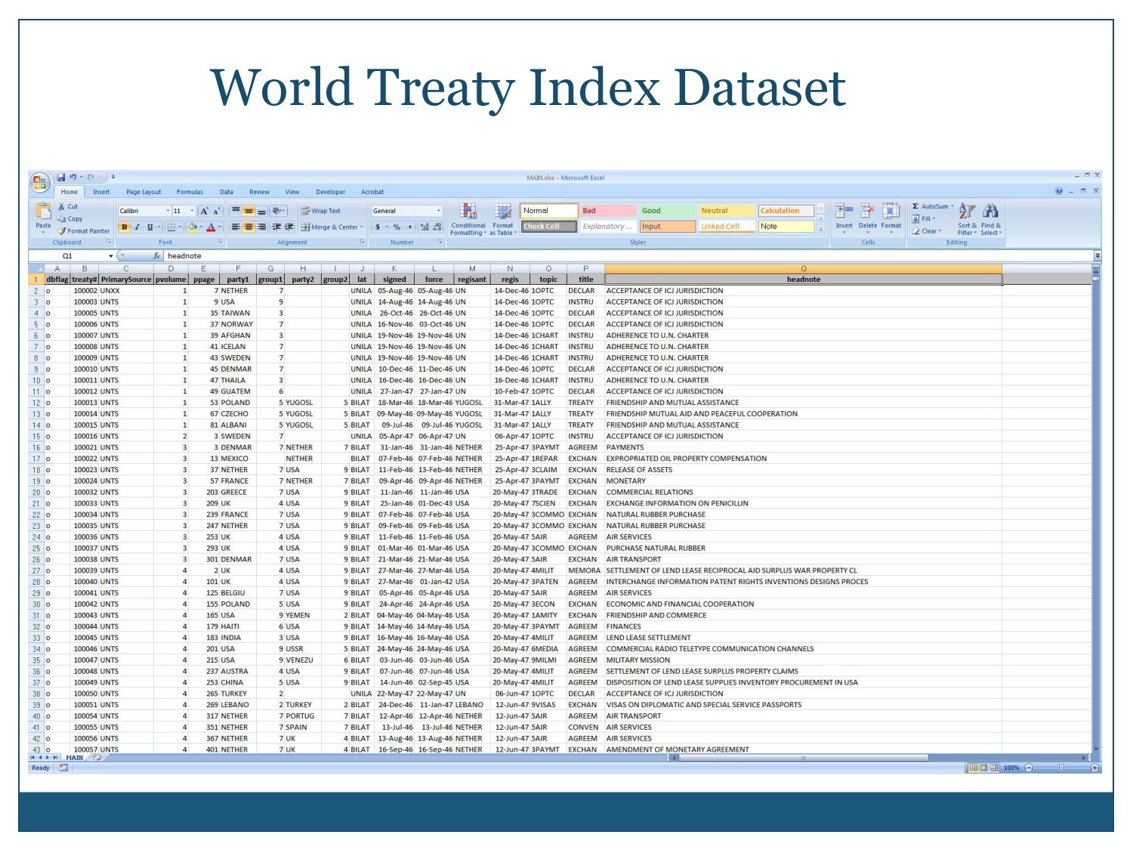Open Find & Select binoculars icon
Screen dimensions: 1133x850
point(991,212)
